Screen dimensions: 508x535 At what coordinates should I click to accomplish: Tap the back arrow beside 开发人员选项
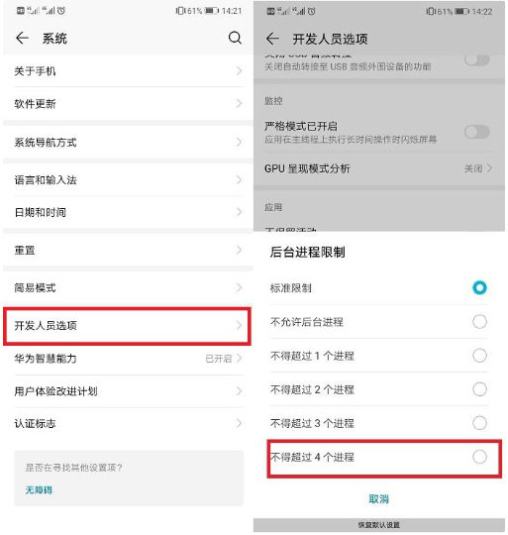coord(272,39)
